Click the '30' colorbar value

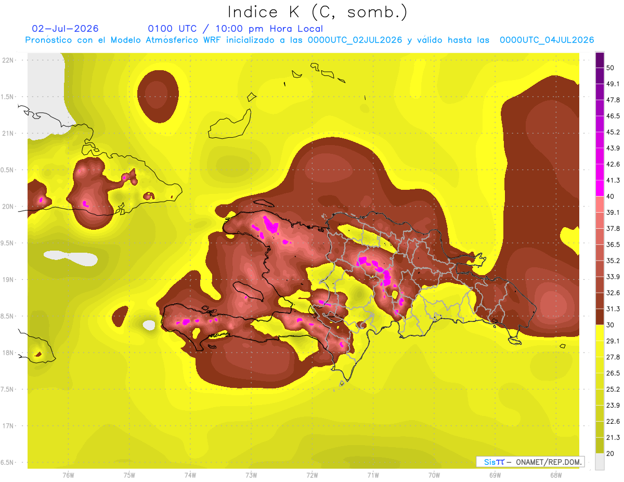pyautogui.click(x=612, y=325)
